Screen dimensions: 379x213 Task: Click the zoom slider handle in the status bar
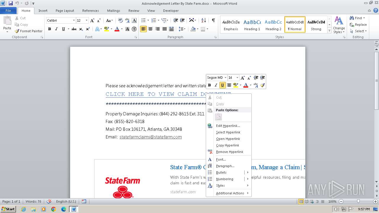click(358, 201)
